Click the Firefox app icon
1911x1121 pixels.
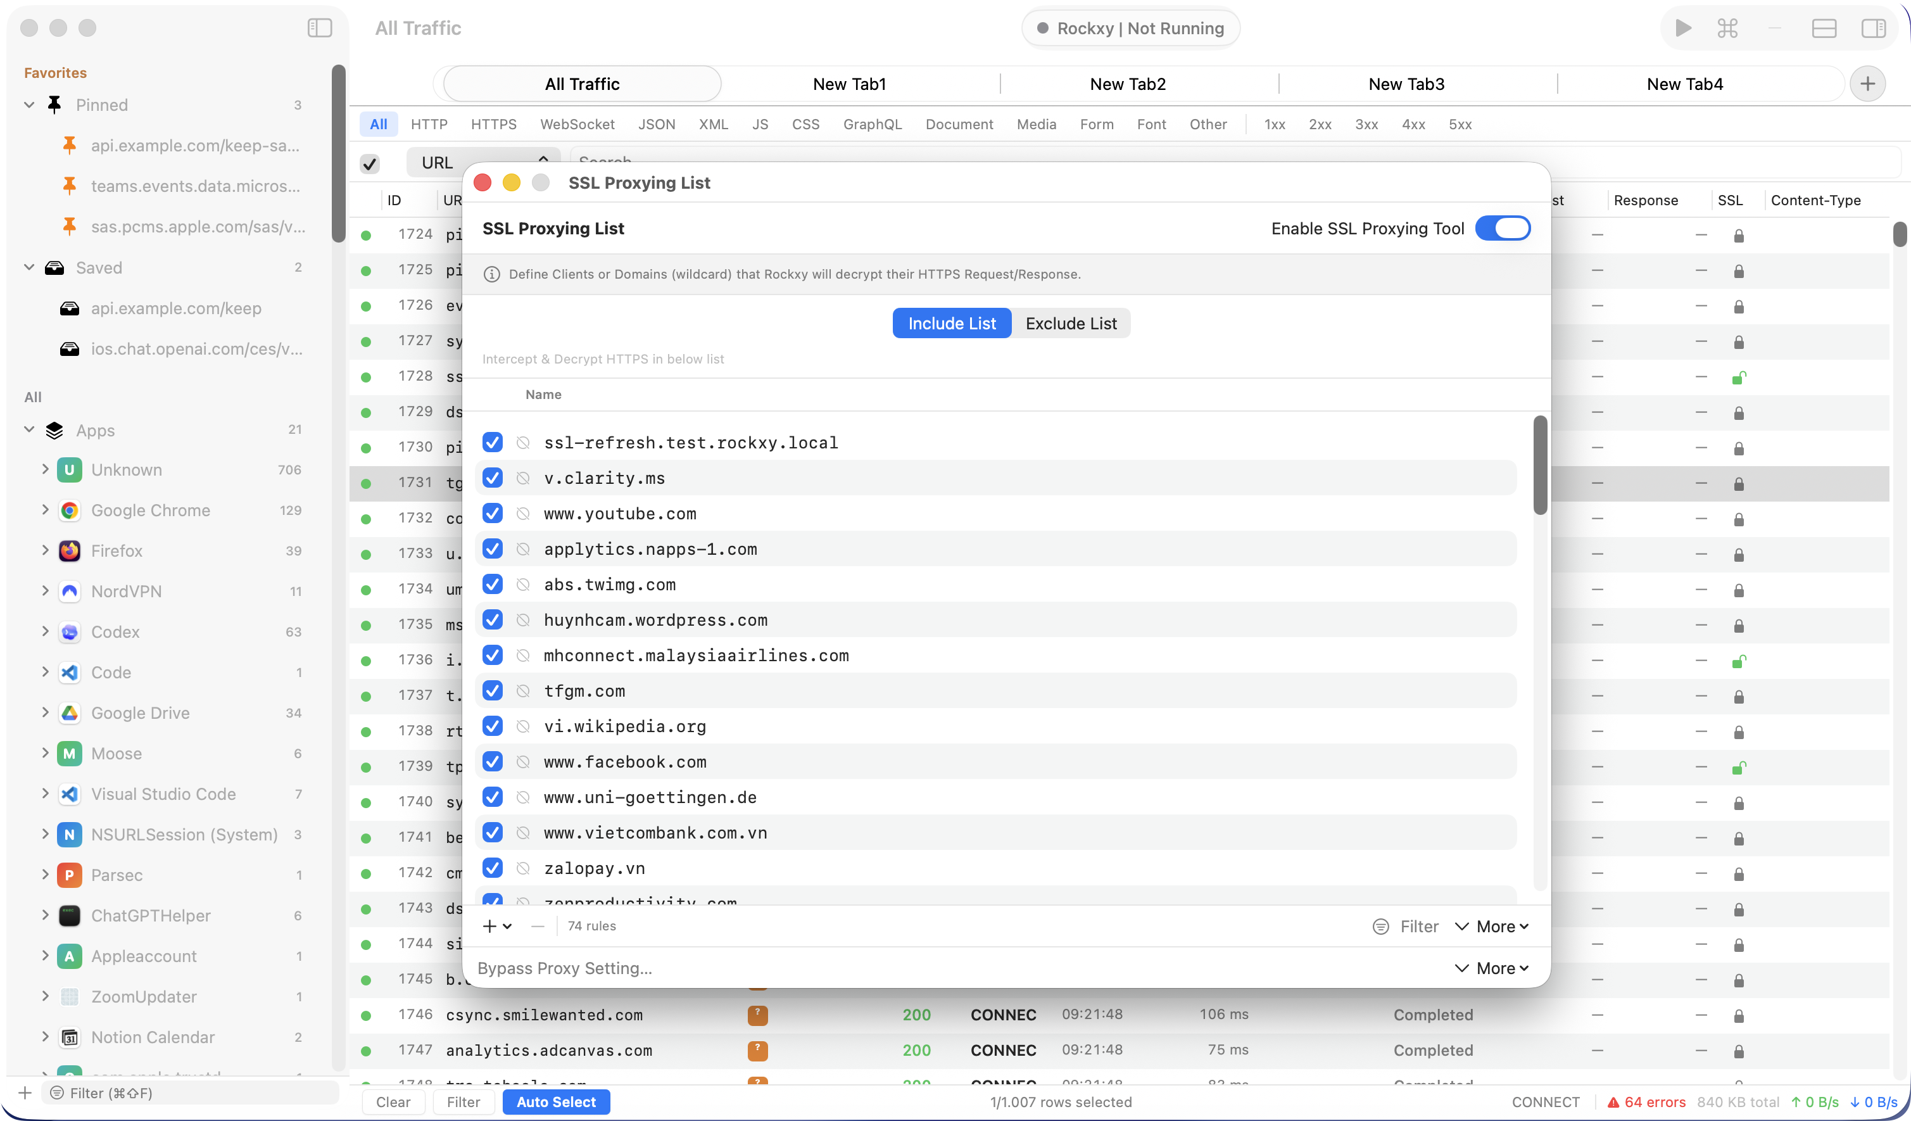69,550
